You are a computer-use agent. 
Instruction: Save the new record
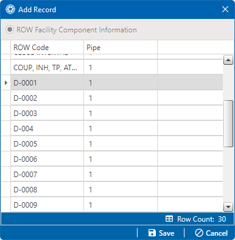click(161, 233)
